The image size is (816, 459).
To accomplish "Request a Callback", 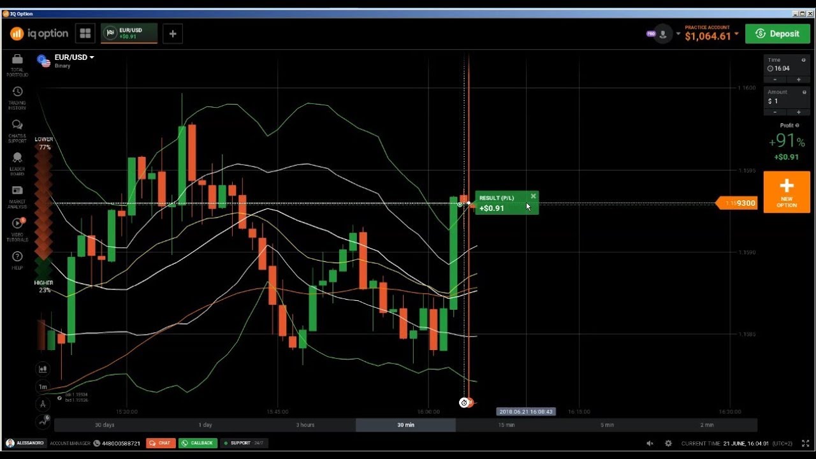I will point(198,443).
